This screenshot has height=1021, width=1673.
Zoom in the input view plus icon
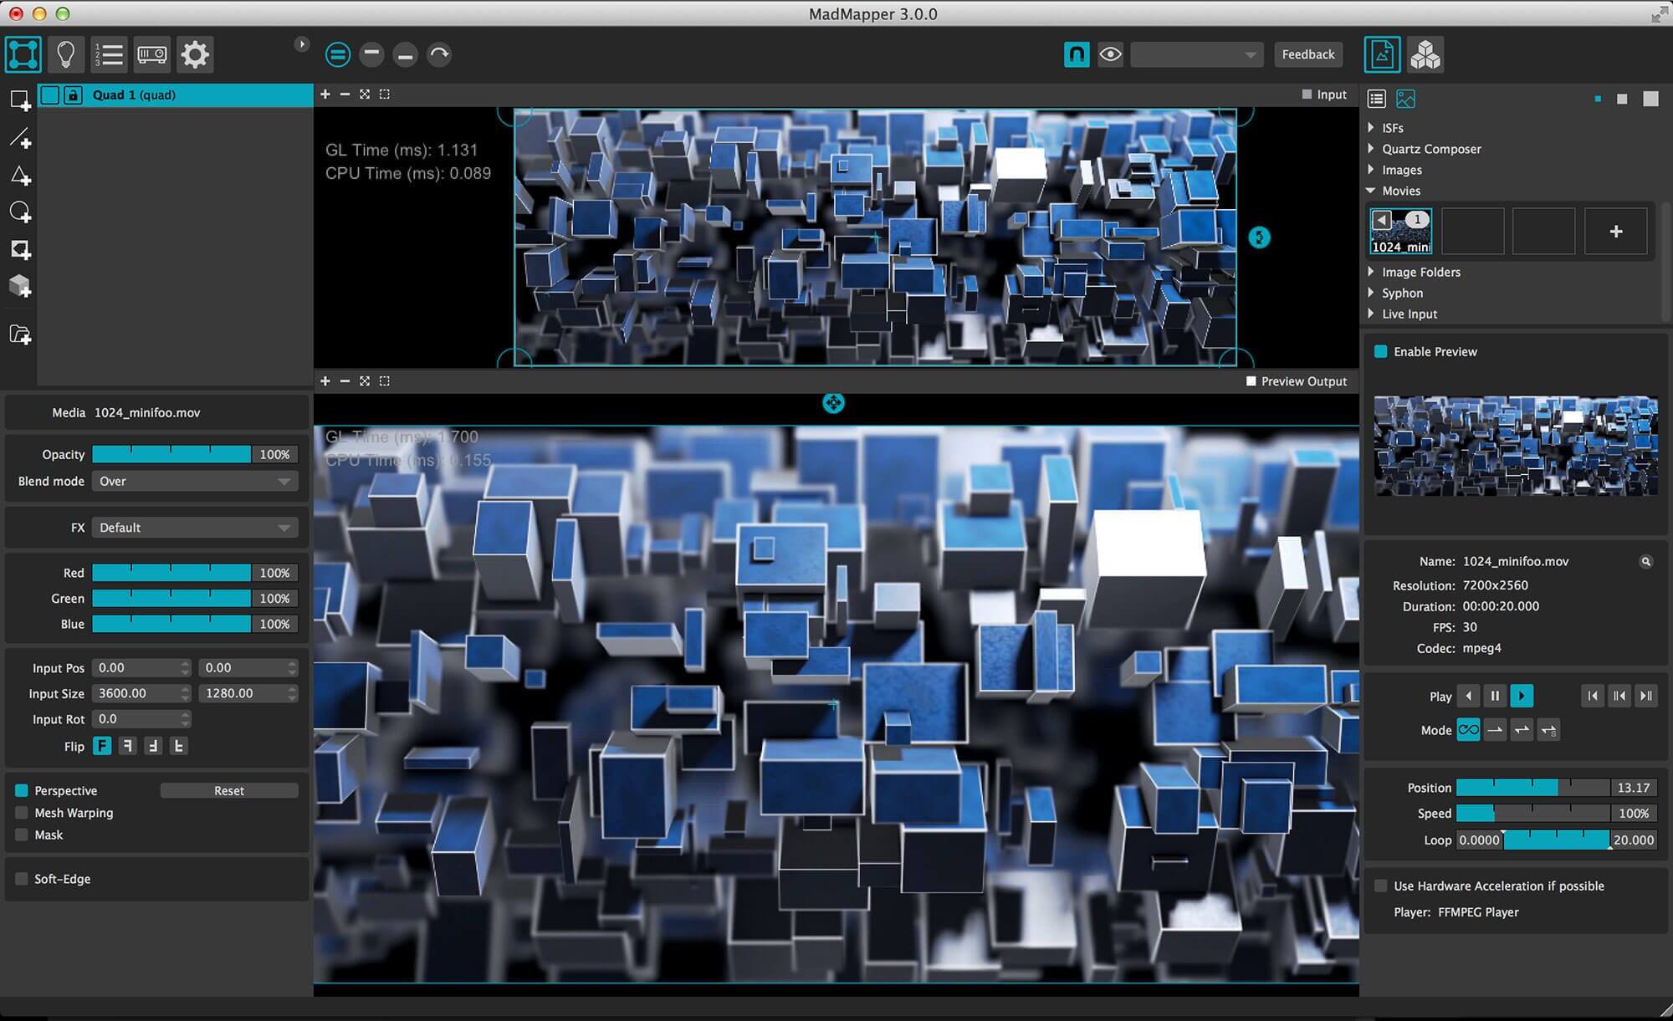[x=325, y=94]
